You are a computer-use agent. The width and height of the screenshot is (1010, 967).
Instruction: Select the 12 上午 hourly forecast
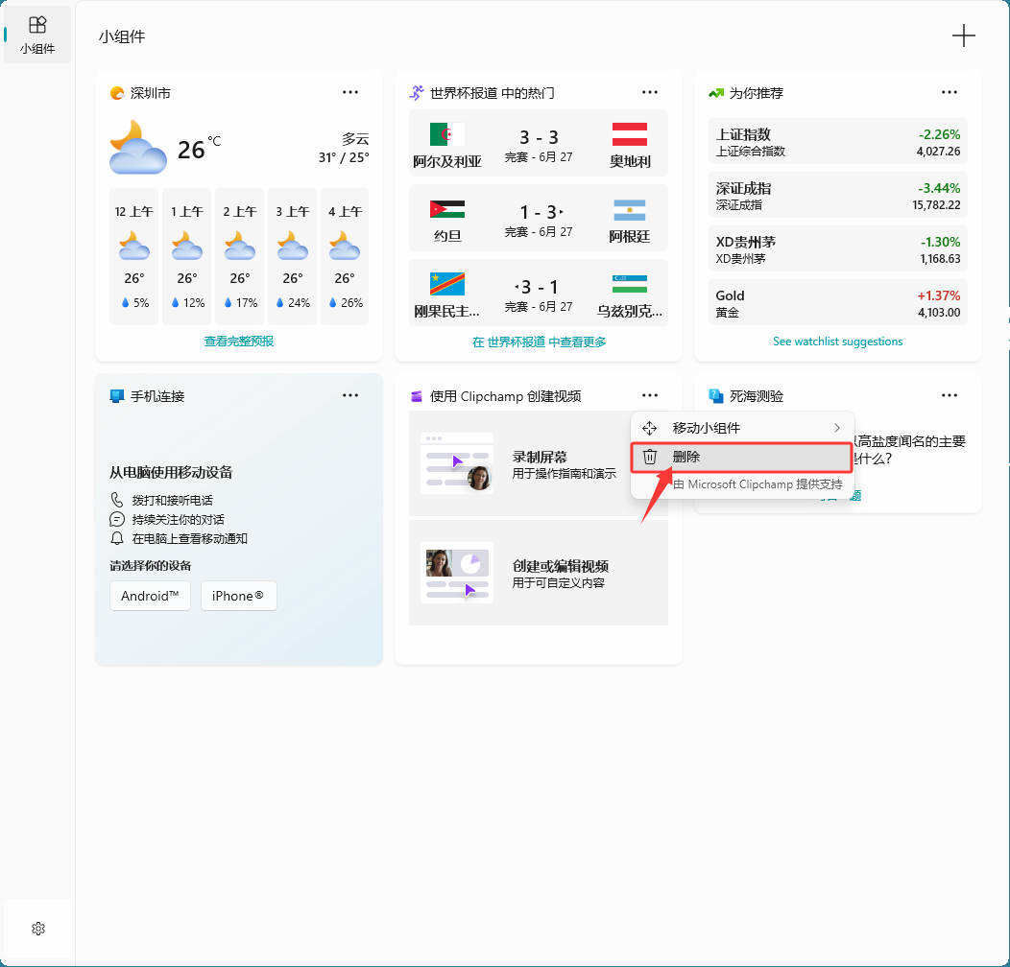[134, 256]
